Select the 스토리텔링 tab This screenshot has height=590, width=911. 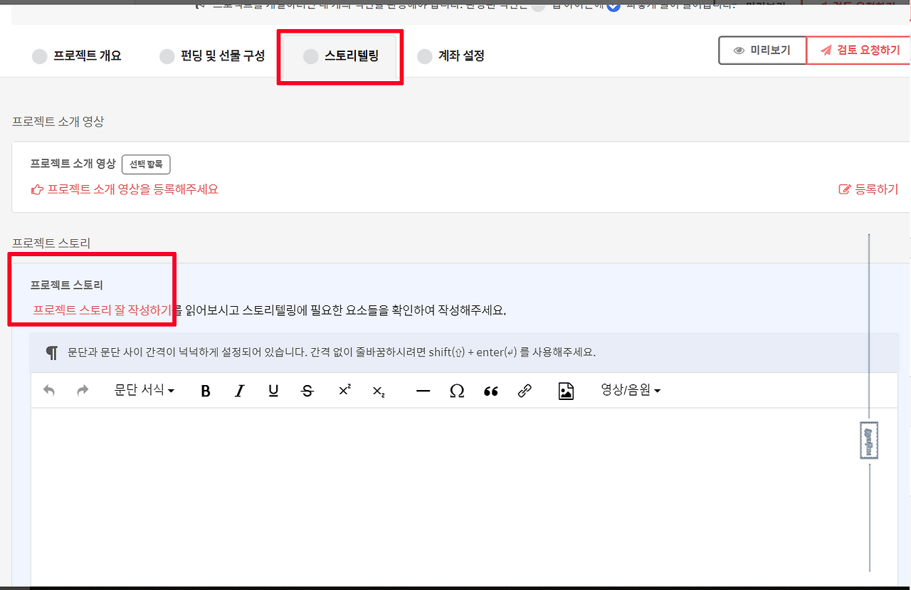340,57
